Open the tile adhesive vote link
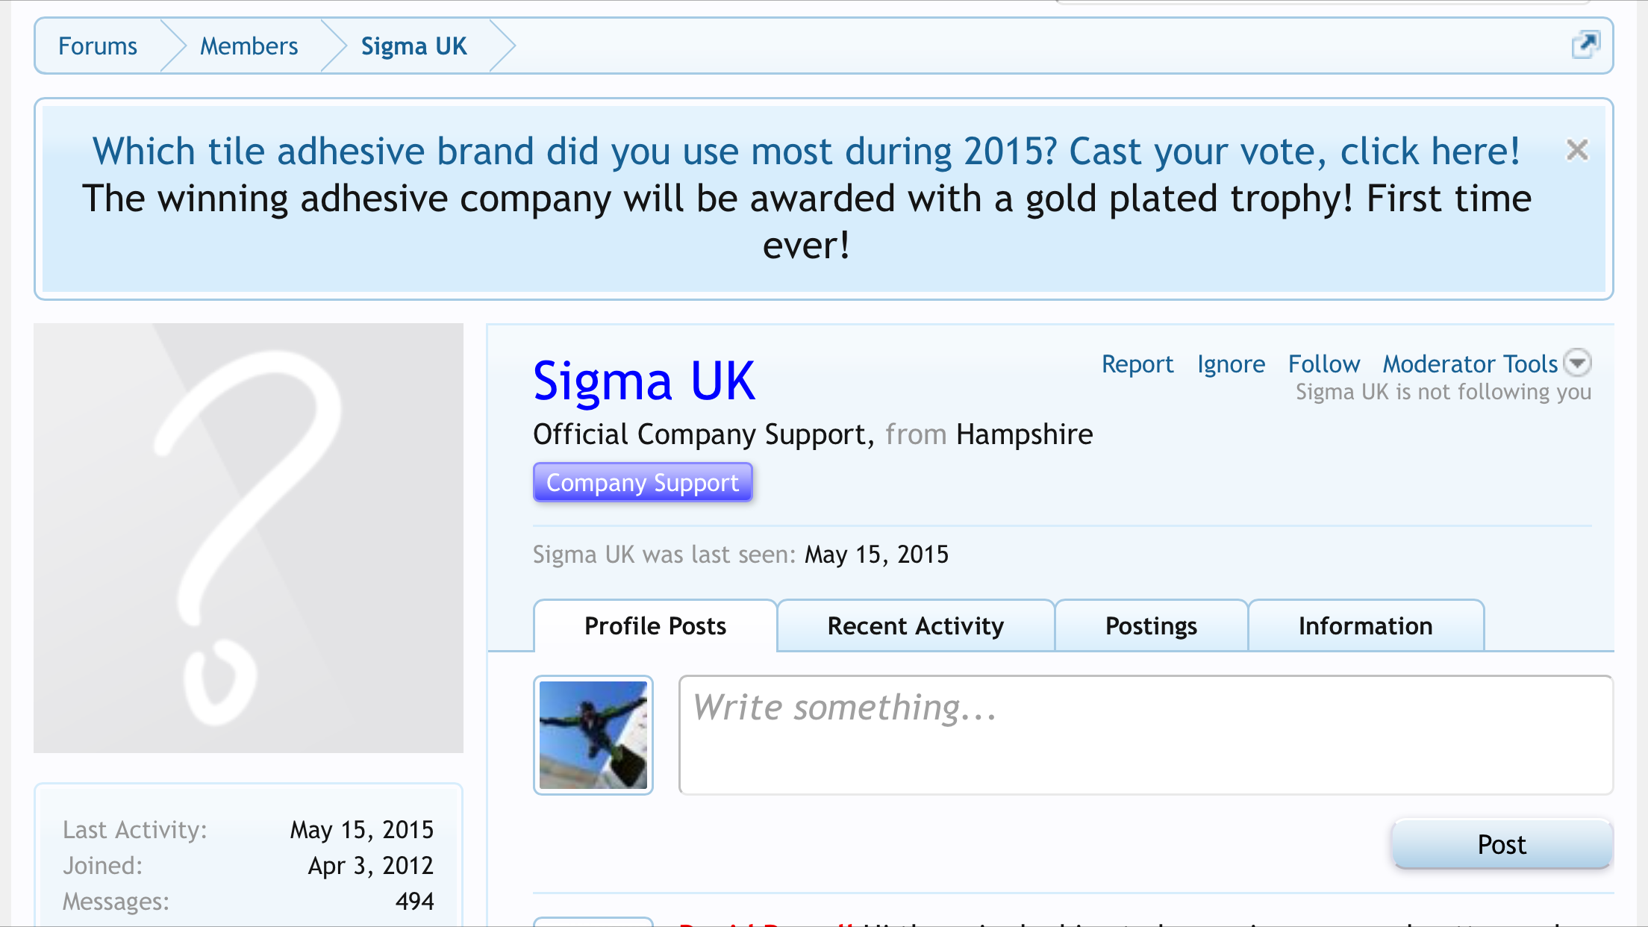Viewport: 1648px width, 927px height. [x=806, y=152]
